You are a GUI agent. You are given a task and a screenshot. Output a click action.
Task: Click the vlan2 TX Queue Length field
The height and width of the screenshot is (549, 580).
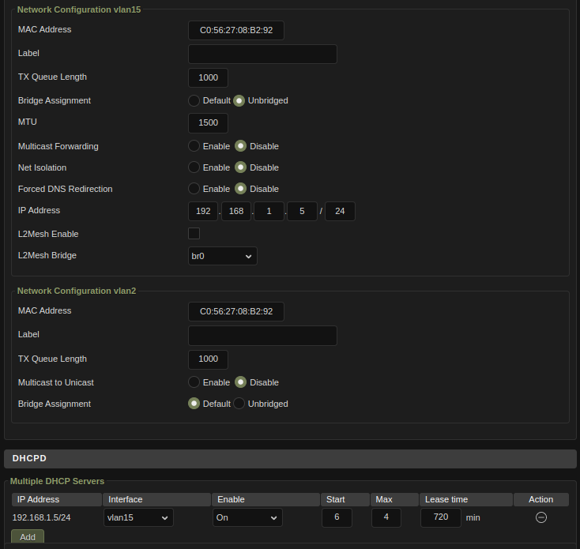point(208,359)
